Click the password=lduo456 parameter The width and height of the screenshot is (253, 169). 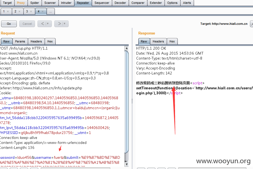[15, 158]
